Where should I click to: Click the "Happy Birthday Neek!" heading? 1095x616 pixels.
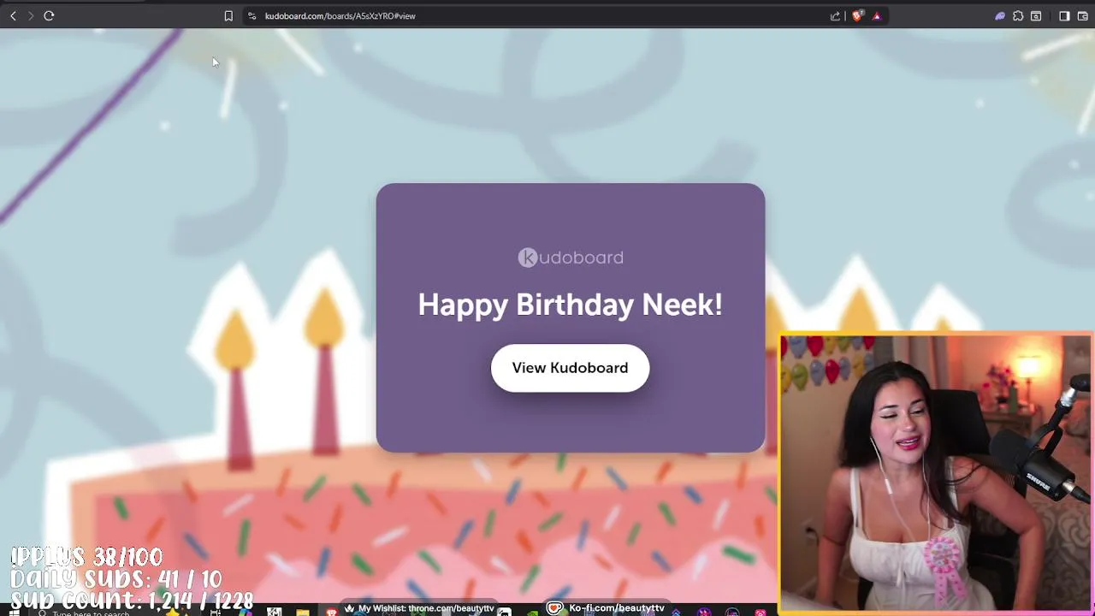coord(570,305)
